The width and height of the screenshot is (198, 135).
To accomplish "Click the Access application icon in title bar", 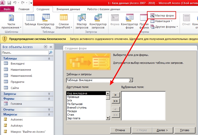I will pos(2,3).
